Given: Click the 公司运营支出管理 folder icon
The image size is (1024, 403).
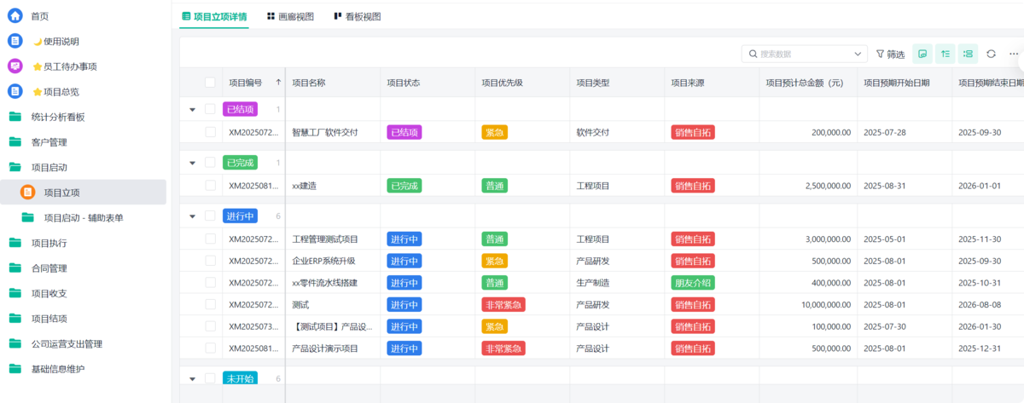Looking at the screenshot, I should (15, 343).
